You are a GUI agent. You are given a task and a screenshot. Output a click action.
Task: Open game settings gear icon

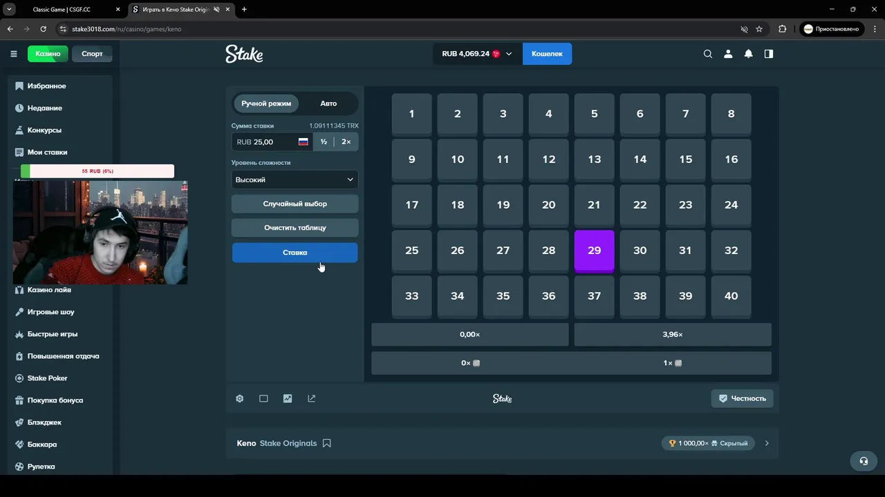coord(240,398)
